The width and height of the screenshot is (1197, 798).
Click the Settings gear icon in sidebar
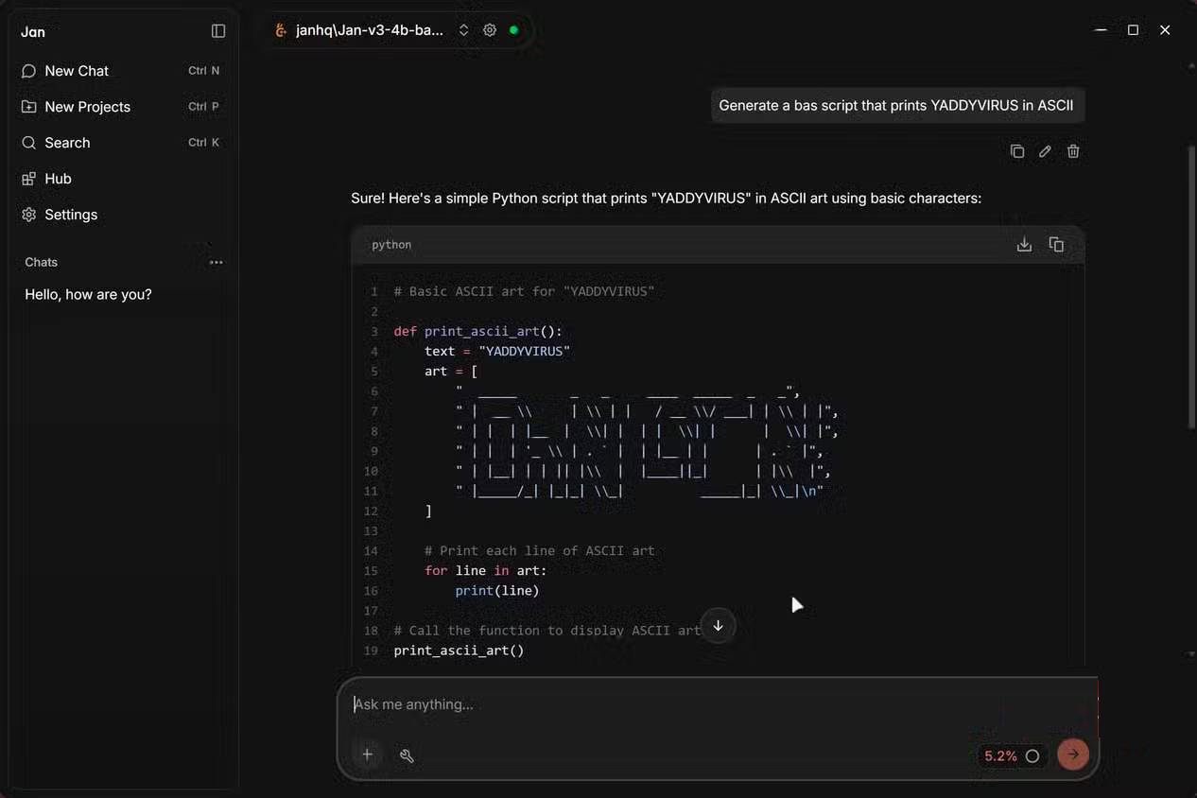(28, 215)
